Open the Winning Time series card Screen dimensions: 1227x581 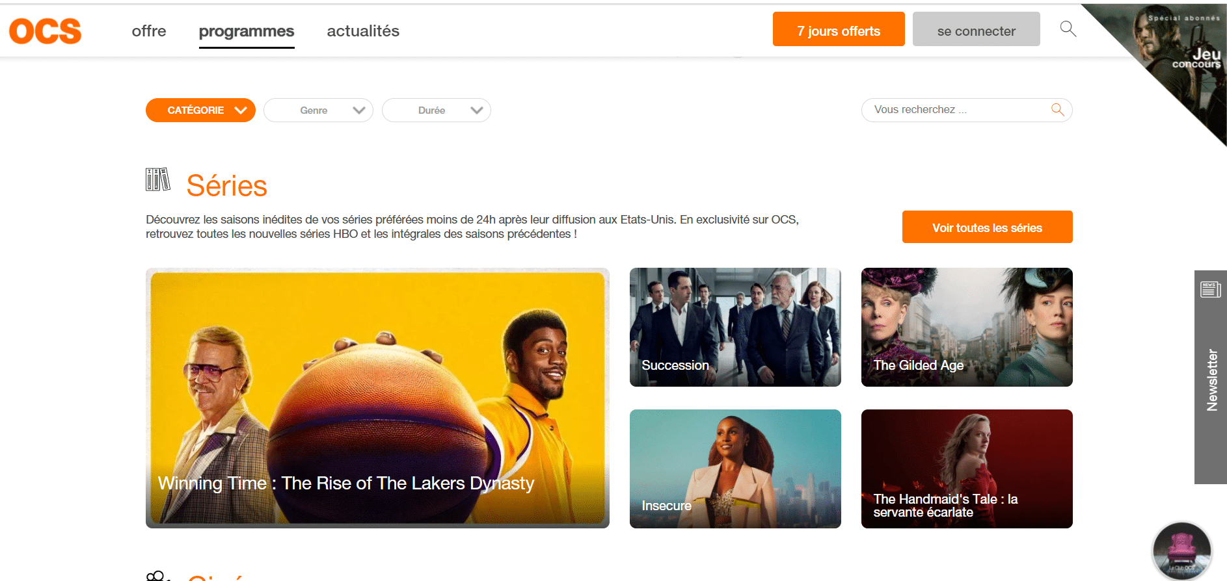point(377,398)
